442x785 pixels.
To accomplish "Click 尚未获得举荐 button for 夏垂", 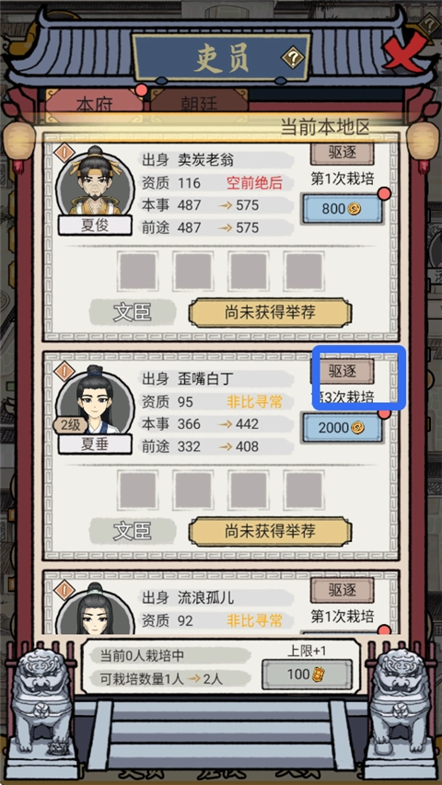I will 270,532.
